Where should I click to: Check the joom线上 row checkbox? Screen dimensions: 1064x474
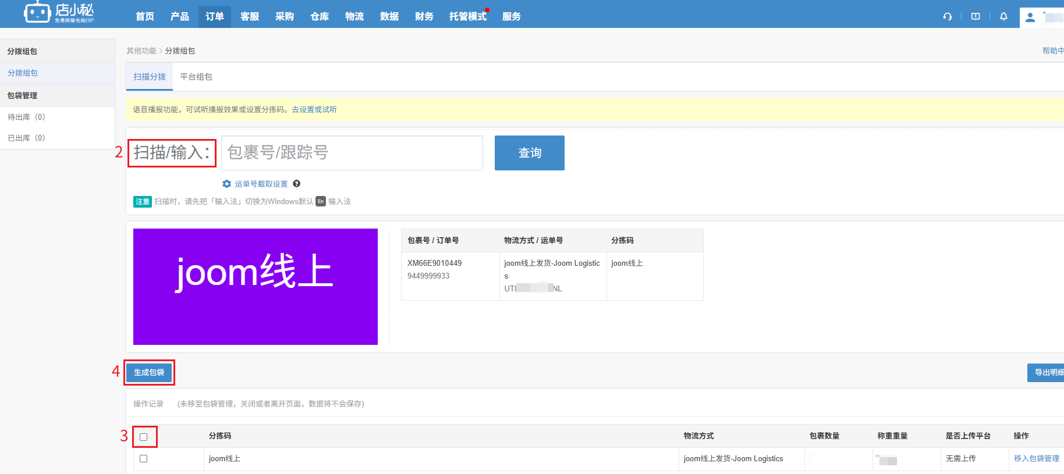pos(144,458)
